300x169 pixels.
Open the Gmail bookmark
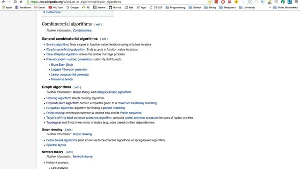pos(40,8)
